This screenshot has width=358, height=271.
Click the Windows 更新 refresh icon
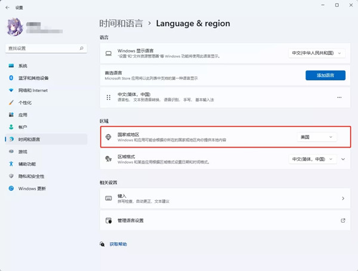pos(11,188)
